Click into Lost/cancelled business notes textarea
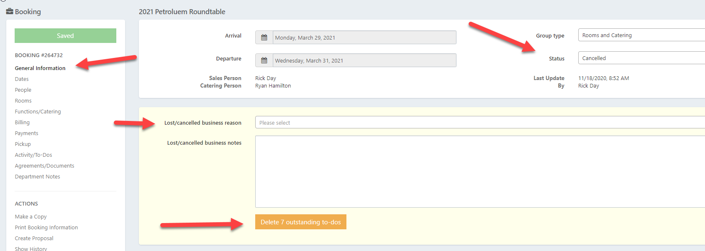Image resolution: width=705 pixels, height=251 pixels. tap(479, 171)
